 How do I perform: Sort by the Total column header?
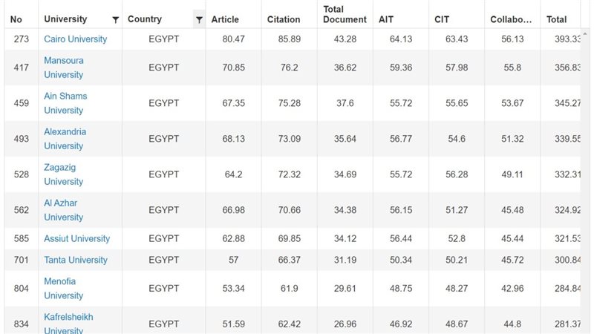(556, 19)
